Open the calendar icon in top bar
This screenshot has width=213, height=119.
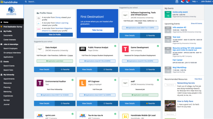pos(177,1)
